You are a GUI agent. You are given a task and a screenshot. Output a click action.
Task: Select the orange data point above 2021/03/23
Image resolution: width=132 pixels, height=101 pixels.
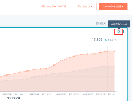pos(61,61)
